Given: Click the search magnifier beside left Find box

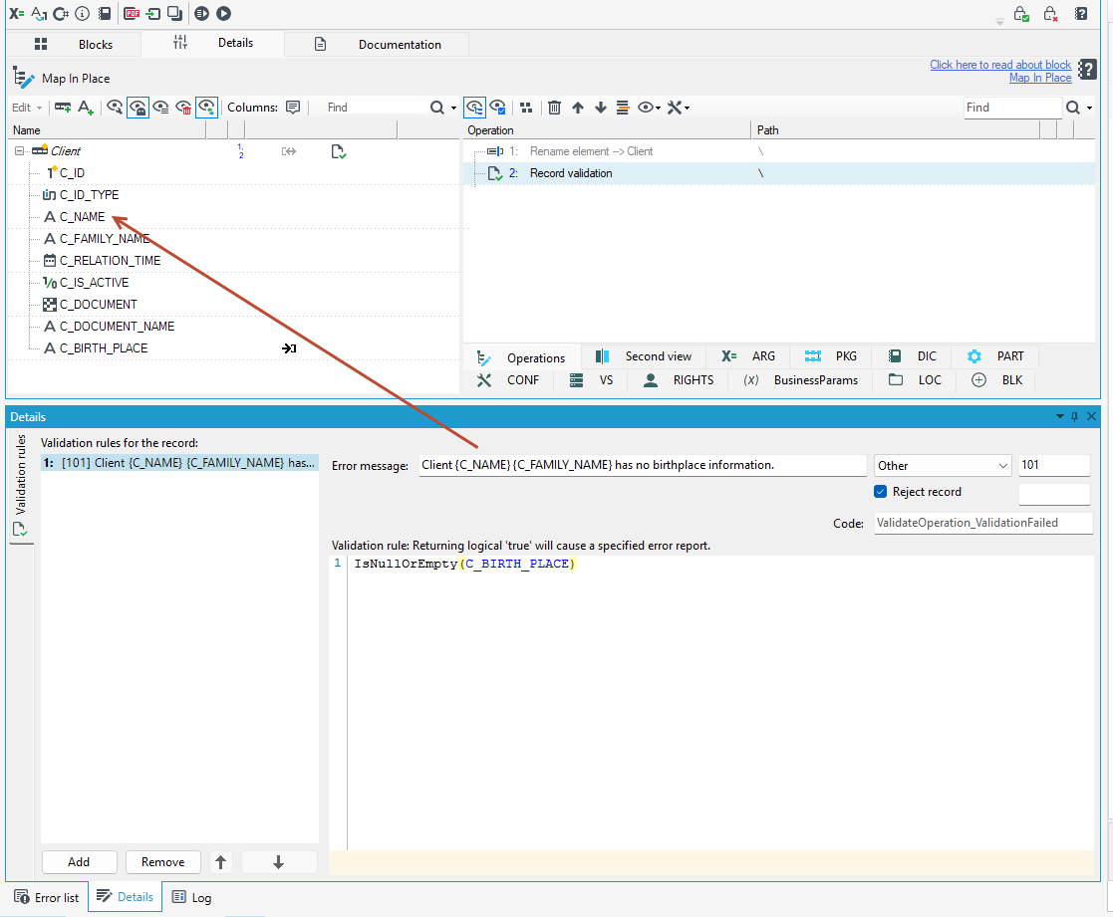Looking at the screenshot, I should (437, 108).
